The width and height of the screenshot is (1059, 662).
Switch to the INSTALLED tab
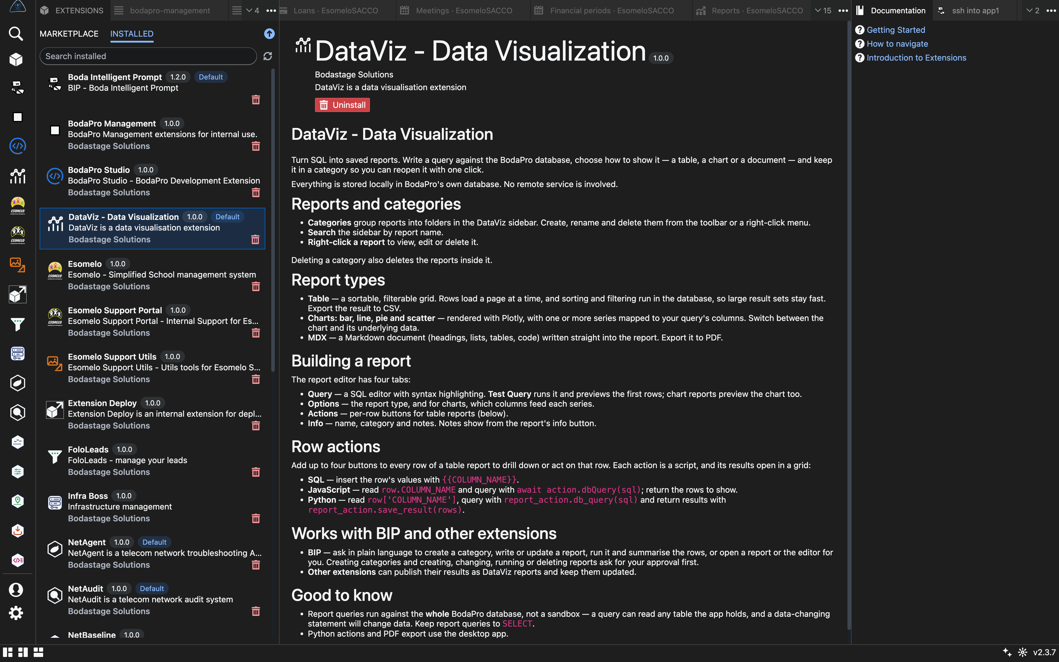(132, 34)
